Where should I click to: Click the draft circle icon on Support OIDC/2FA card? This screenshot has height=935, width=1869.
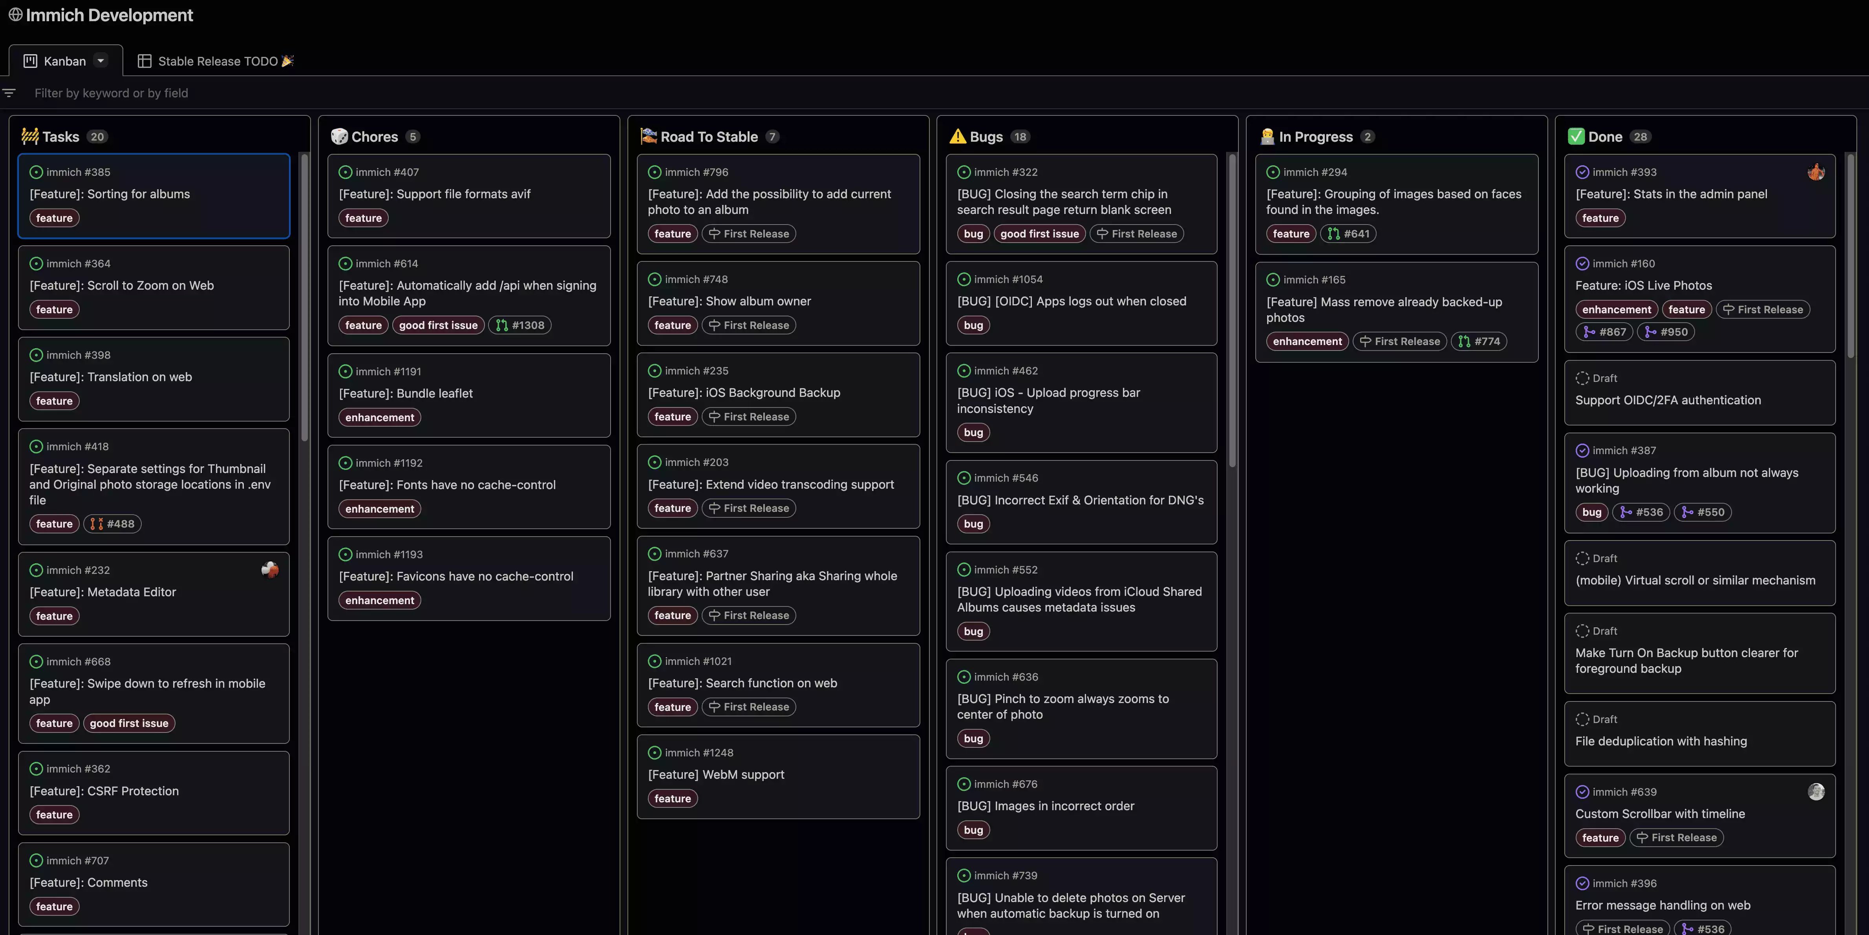[1582, 378]
